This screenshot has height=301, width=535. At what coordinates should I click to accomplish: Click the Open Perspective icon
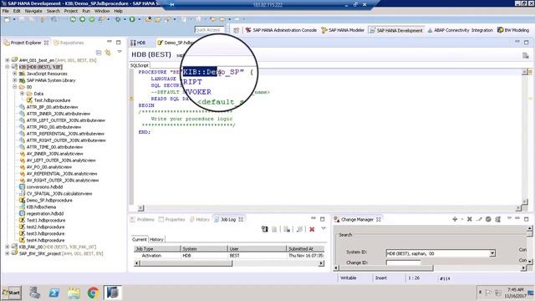pyautogui.click(x=236, y=30)
